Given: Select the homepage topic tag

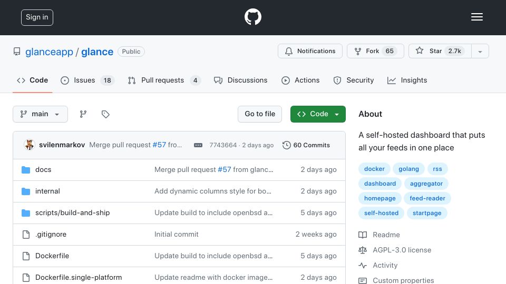Looking at the screenshot, I should point(380,198).
